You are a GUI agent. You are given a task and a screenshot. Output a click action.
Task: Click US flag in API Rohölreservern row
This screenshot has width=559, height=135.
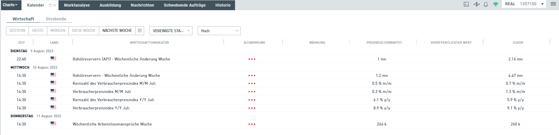[53, 58]
